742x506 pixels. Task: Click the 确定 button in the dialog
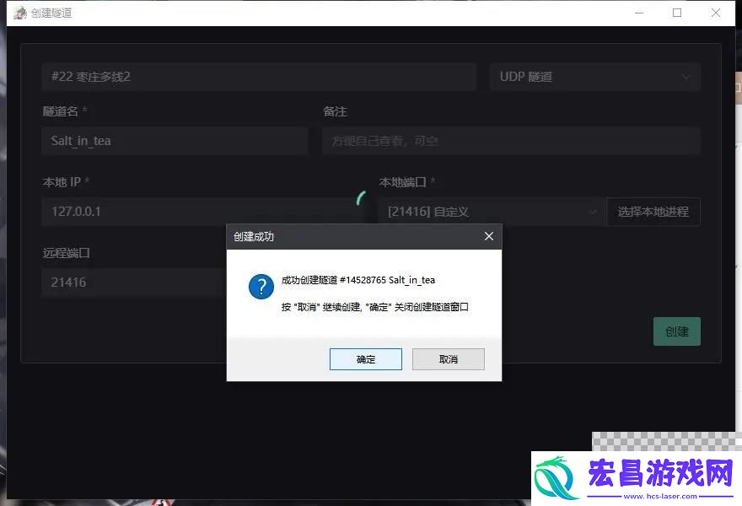point(365,359)
